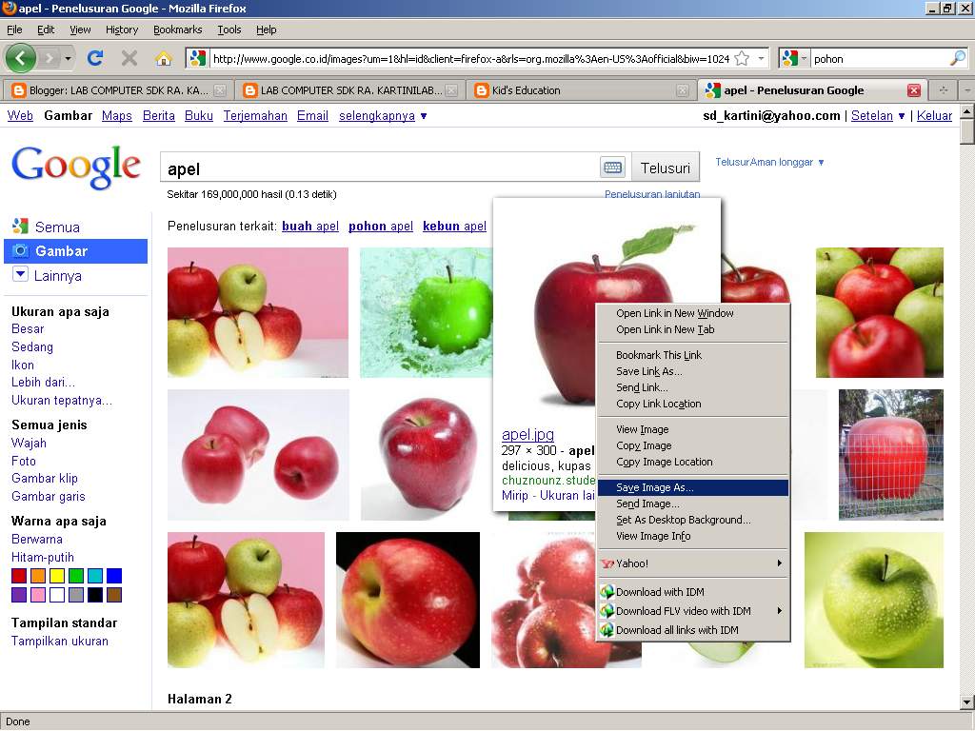Close the Kid's Education tab
The height and width of the screenshot is (731, 975).
[682, 90]
